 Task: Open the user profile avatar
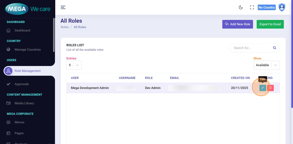point(282,7)
